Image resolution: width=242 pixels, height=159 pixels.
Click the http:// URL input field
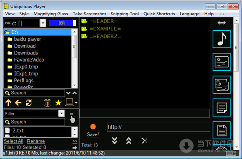tap(159, 127)
